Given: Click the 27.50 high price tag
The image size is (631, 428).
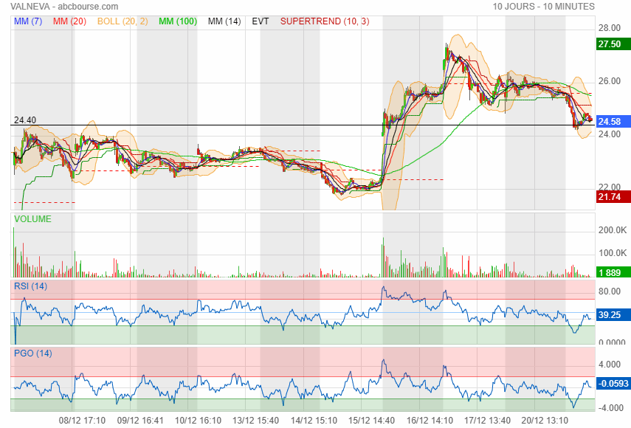Looking at the screenshot, I should tap(613, 44).
